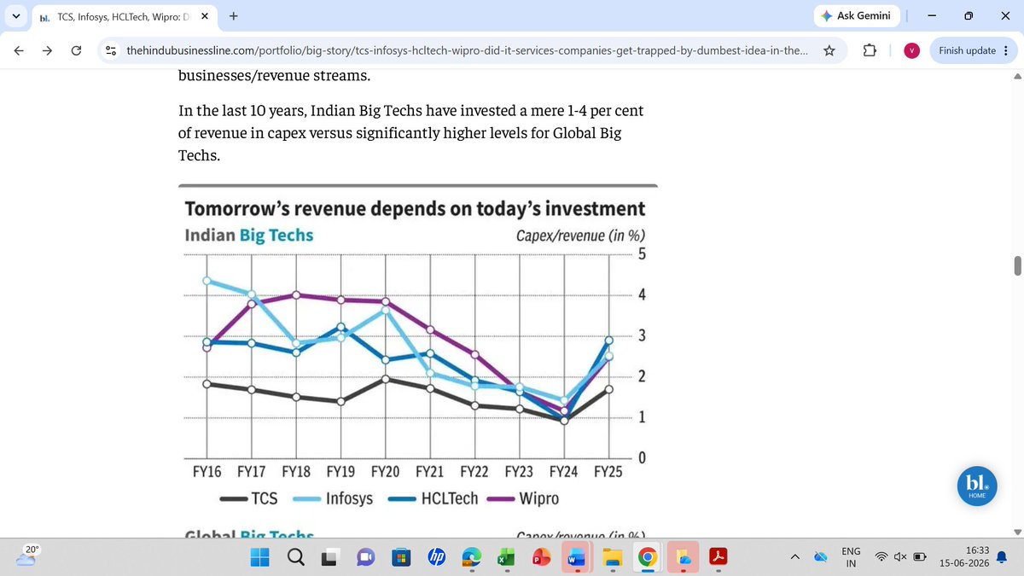Viewport: 1024px width, 576px height.
Task: Open new tab with plus icon
Action: pos(234,15)
